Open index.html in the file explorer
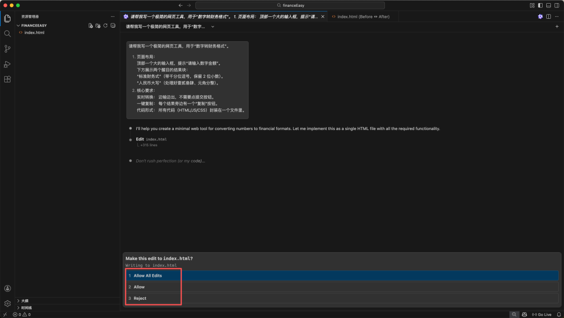Screen dimensions: 564x318 pyautogui.click(x=34, y=32)
